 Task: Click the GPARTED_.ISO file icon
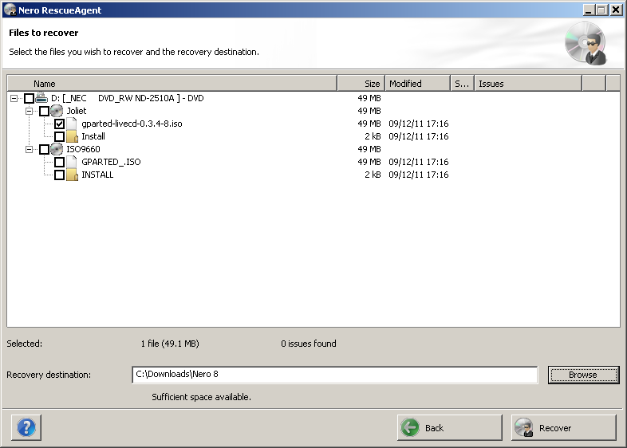coord(72,162)
